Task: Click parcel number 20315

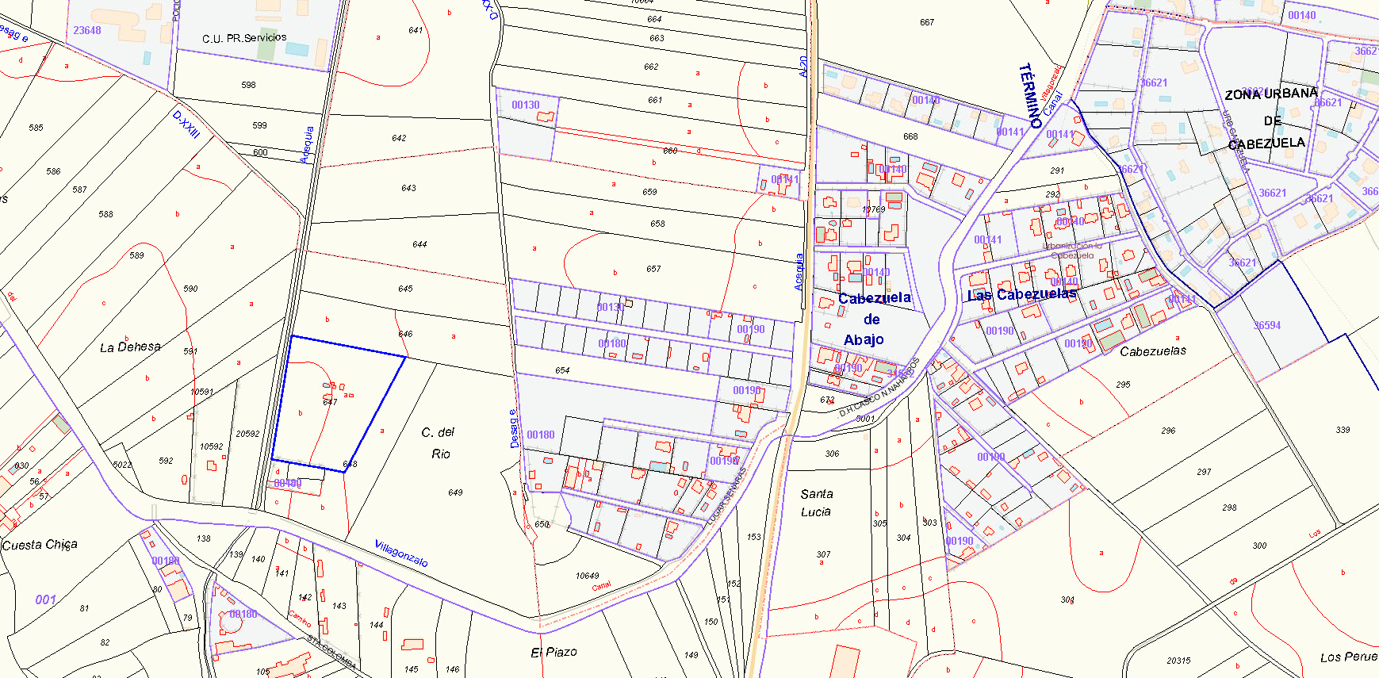Action: [x=1178, y=661]
